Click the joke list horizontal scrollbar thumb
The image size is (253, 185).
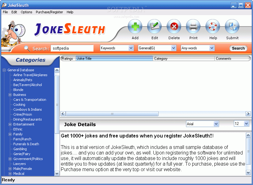[112, 114]
